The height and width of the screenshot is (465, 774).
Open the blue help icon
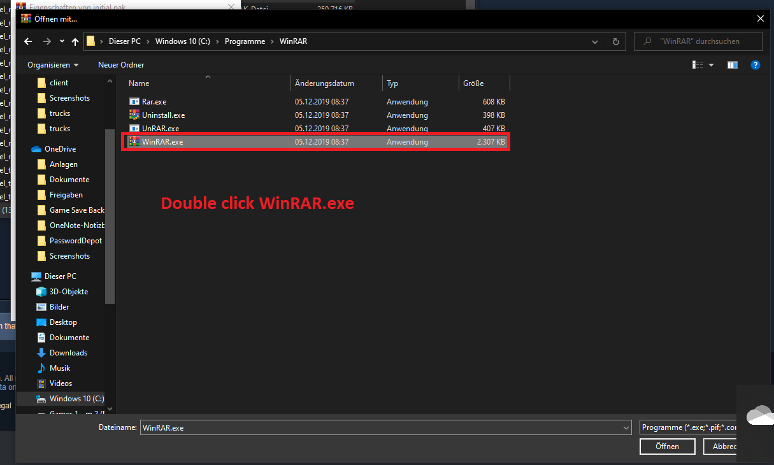756,65
